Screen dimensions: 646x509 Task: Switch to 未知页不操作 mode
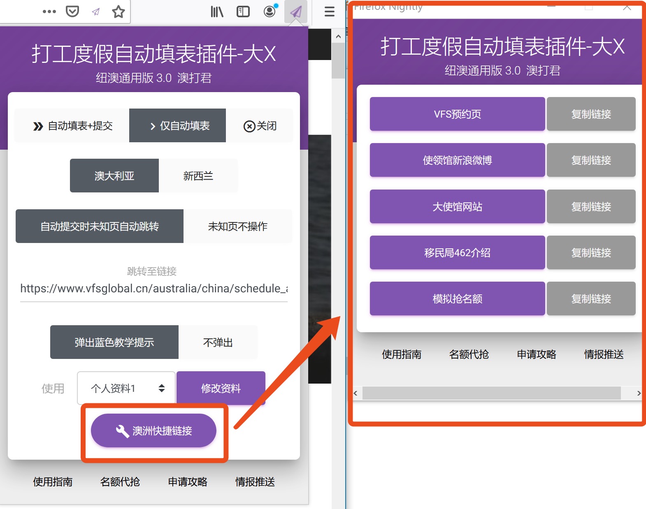point(237,227)
